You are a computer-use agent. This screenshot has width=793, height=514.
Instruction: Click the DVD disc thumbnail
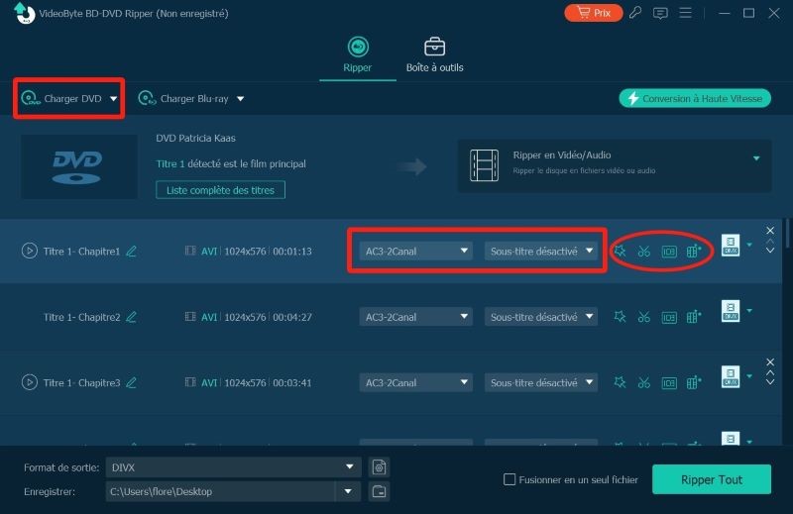click(x=78, y=166)
